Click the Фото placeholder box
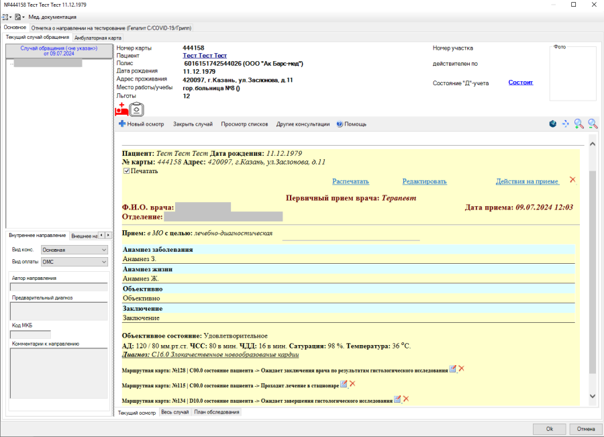Image resolution: width=604 pixels, height=437 pixels. tap(573, 73)
